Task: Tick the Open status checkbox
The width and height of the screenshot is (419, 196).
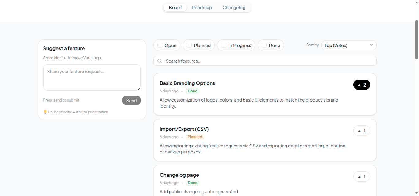Action: click(x=160, y=45)
